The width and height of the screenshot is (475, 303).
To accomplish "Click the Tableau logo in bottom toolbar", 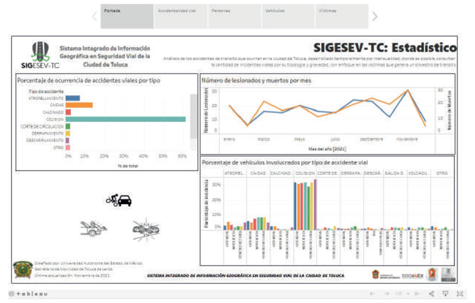I will (28, 294).
